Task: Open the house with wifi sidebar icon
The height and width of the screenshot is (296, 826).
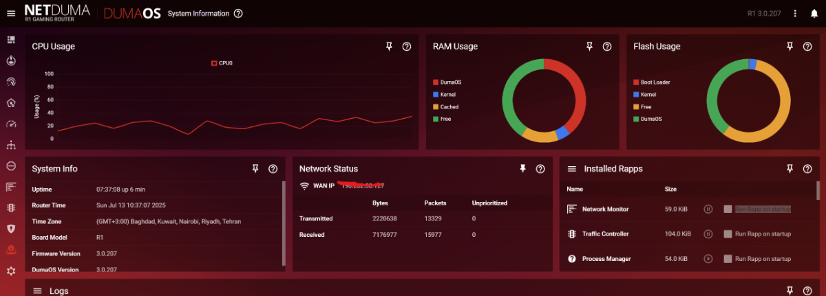Action: pyautogui.click(x=10, y=103)
